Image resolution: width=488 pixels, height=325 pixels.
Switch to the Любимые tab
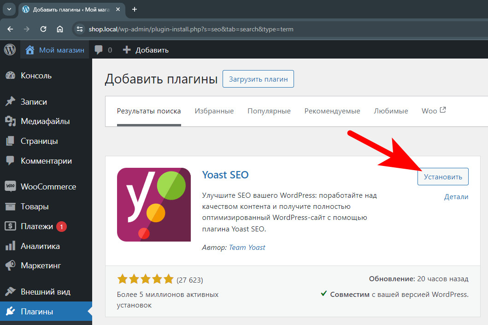point(391,111)
